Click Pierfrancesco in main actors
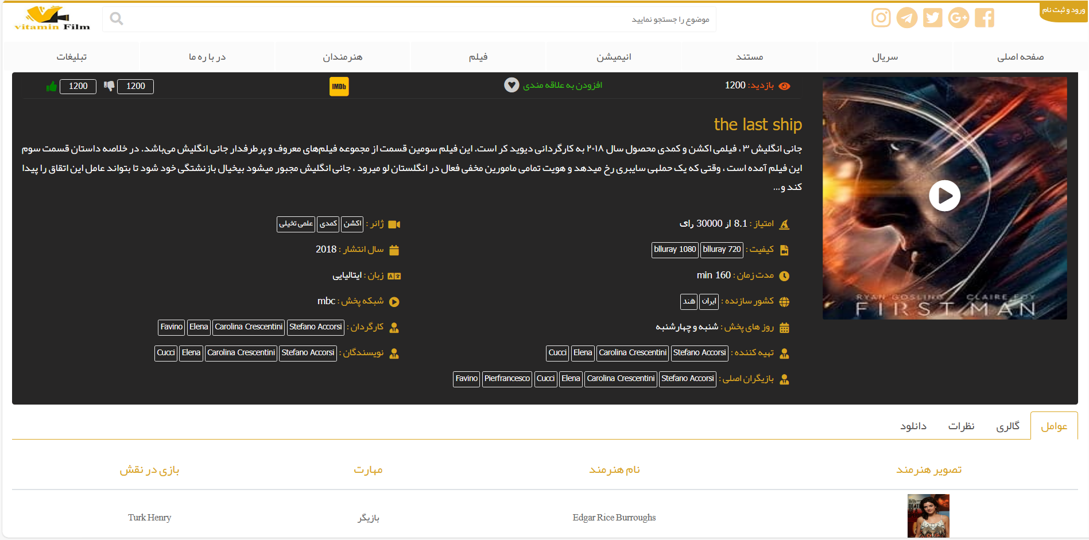1089x540 pixels. pyautogui.click(x=507, y=379)
